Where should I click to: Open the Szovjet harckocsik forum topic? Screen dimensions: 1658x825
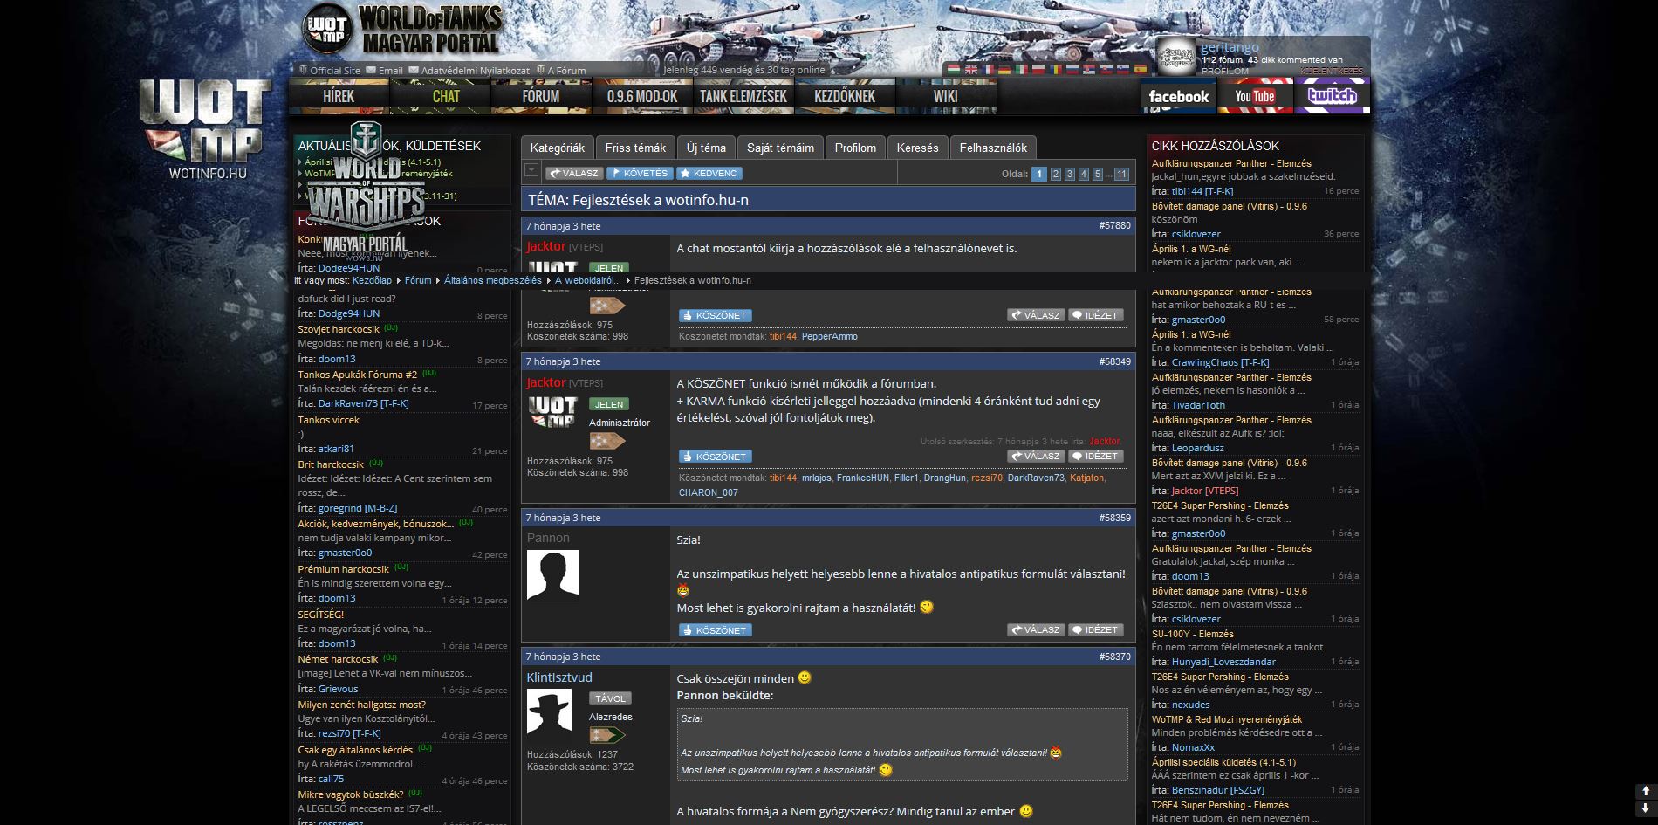(339, 329)
